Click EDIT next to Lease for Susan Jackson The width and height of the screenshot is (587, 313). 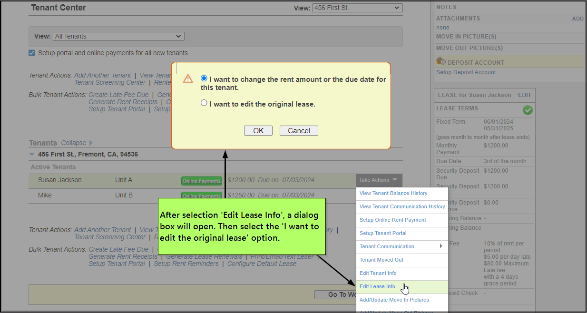pyautogui.click(x=524, y=95)
